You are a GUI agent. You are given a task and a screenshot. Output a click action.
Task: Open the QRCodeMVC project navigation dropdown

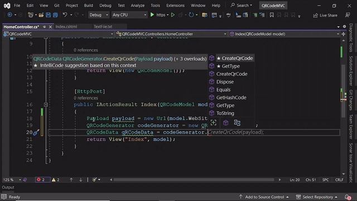point(58,34)
